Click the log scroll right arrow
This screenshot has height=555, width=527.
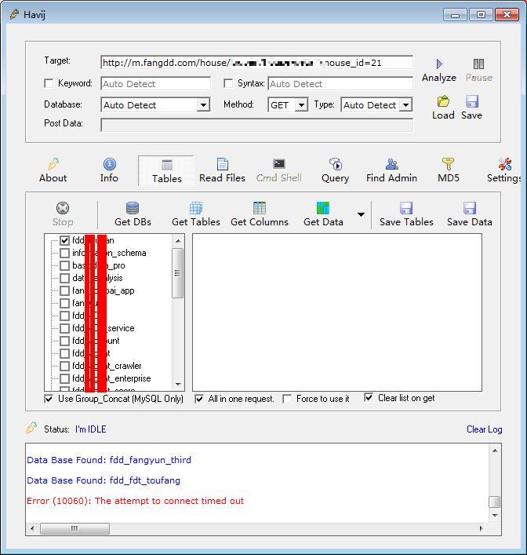[x=481, y=528]
